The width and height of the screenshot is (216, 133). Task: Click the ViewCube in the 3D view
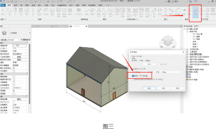point(168,41)
